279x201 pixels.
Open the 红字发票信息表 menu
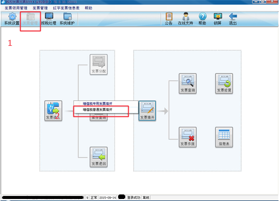coord(66,8)
